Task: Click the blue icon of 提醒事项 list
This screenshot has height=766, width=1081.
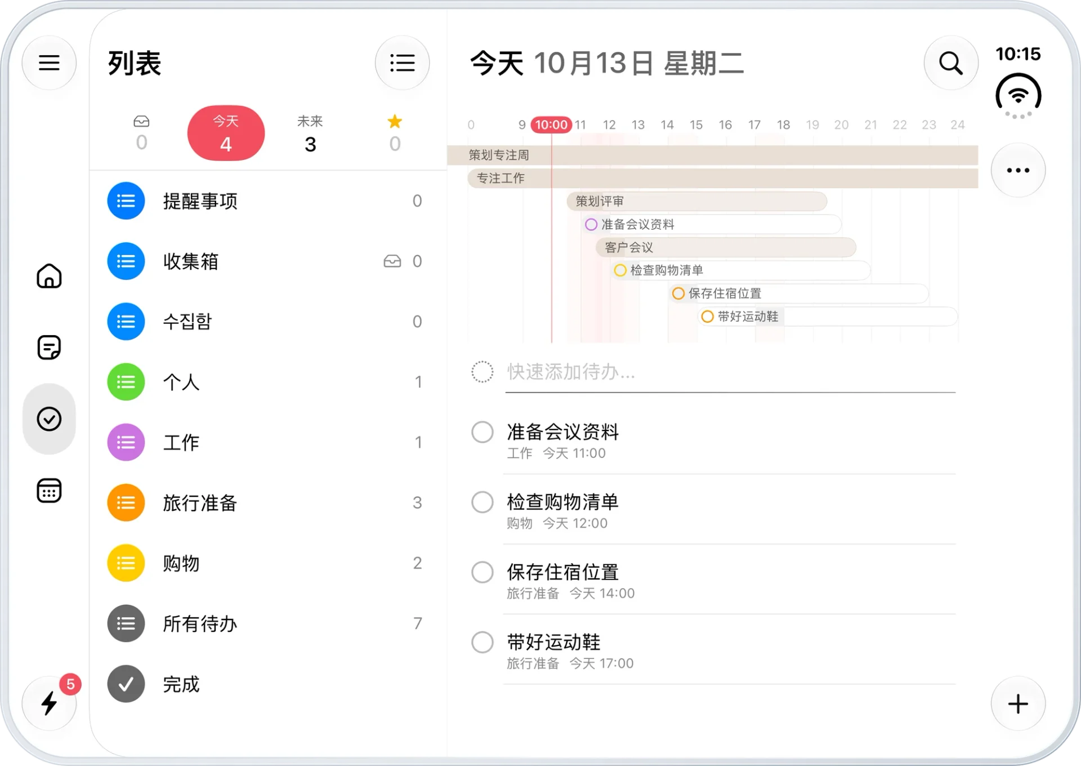Action: [126, 201]
